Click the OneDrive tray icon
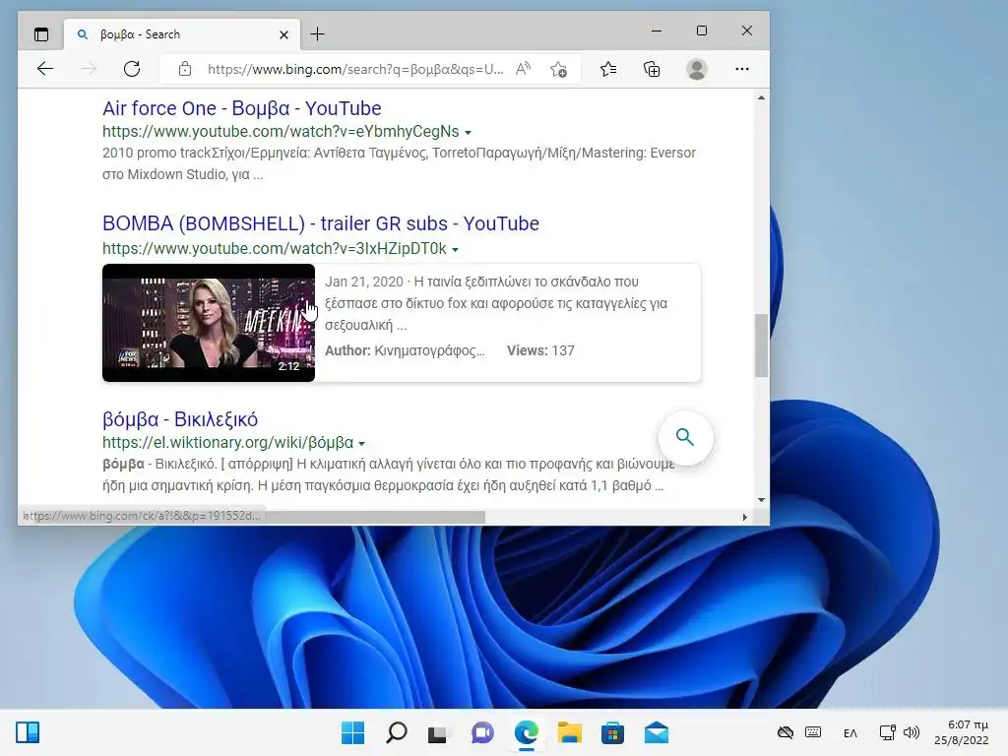The height and width of the screenshot is (756, 1008). [785, 732]
